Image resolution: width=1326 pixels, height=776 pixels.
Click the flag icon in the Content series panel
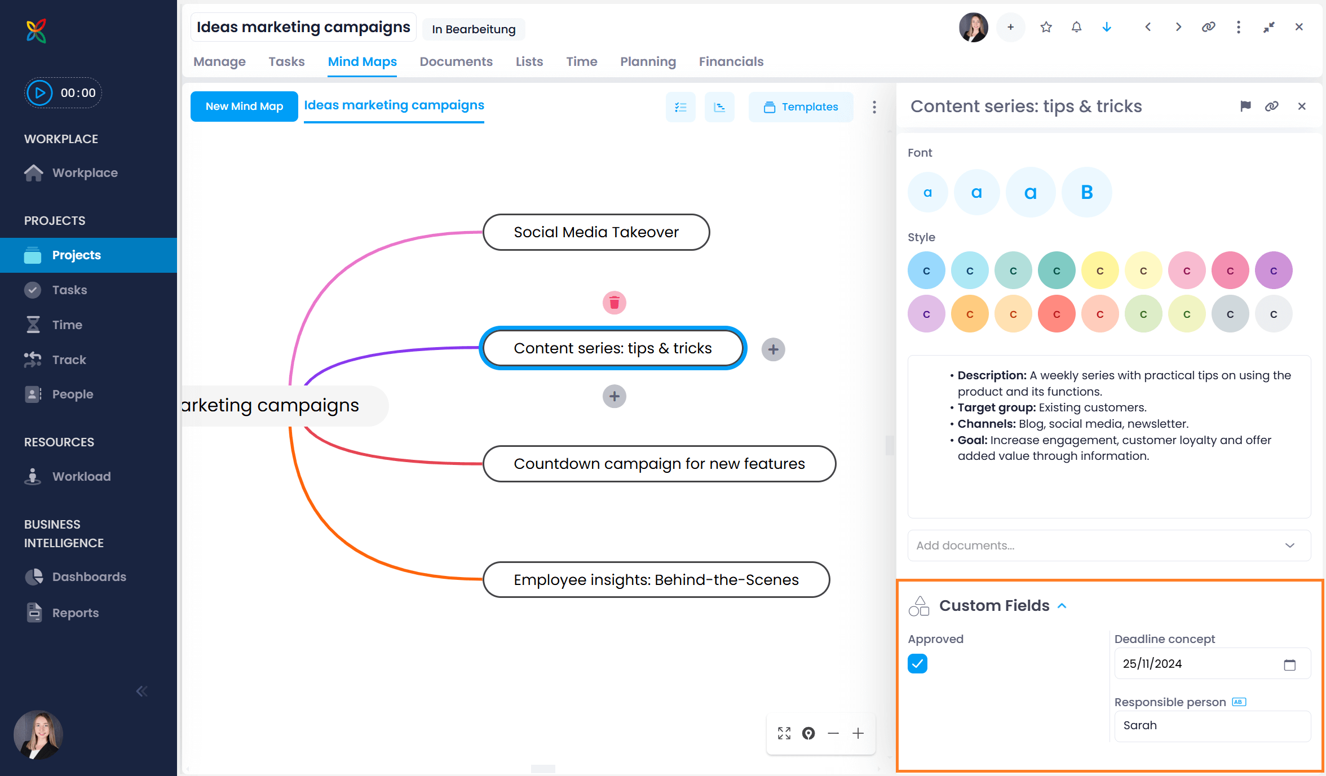pos(1245,106)
